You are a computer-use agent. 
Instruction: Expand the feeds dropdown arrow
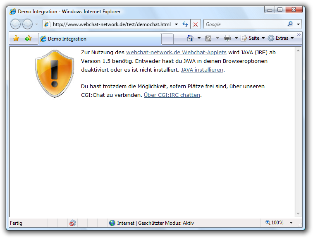coord(217,38)
